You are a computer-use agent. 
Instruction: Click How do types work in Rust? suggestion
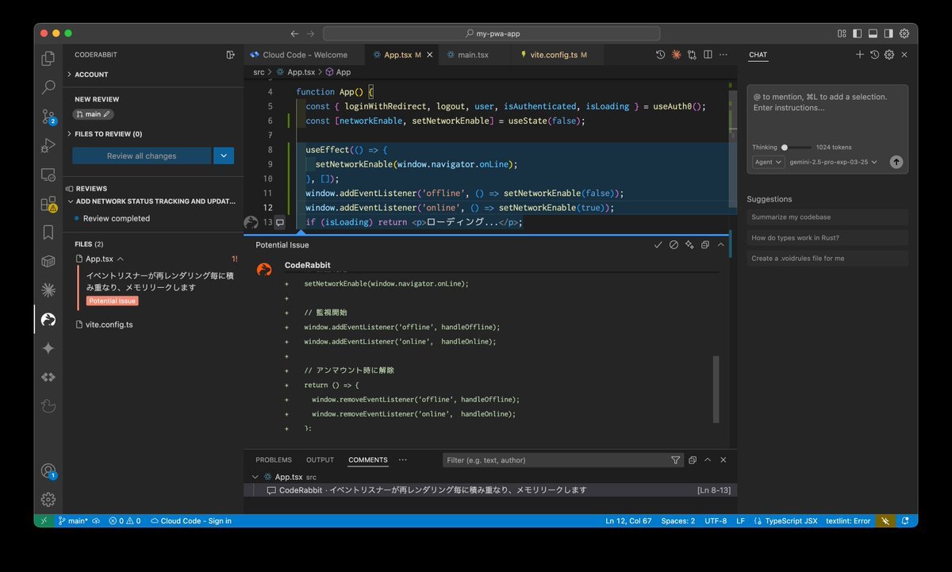pos(827,237)
